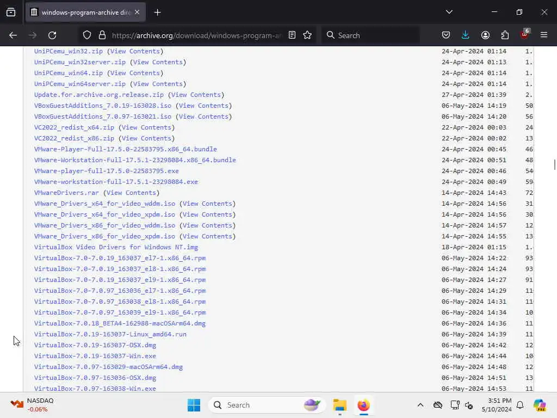The width and height of the screenshot is (557, 418).
Task: Download VMware-player-full-17.5.0-22583795.exe
Action: tap(107, 171)
